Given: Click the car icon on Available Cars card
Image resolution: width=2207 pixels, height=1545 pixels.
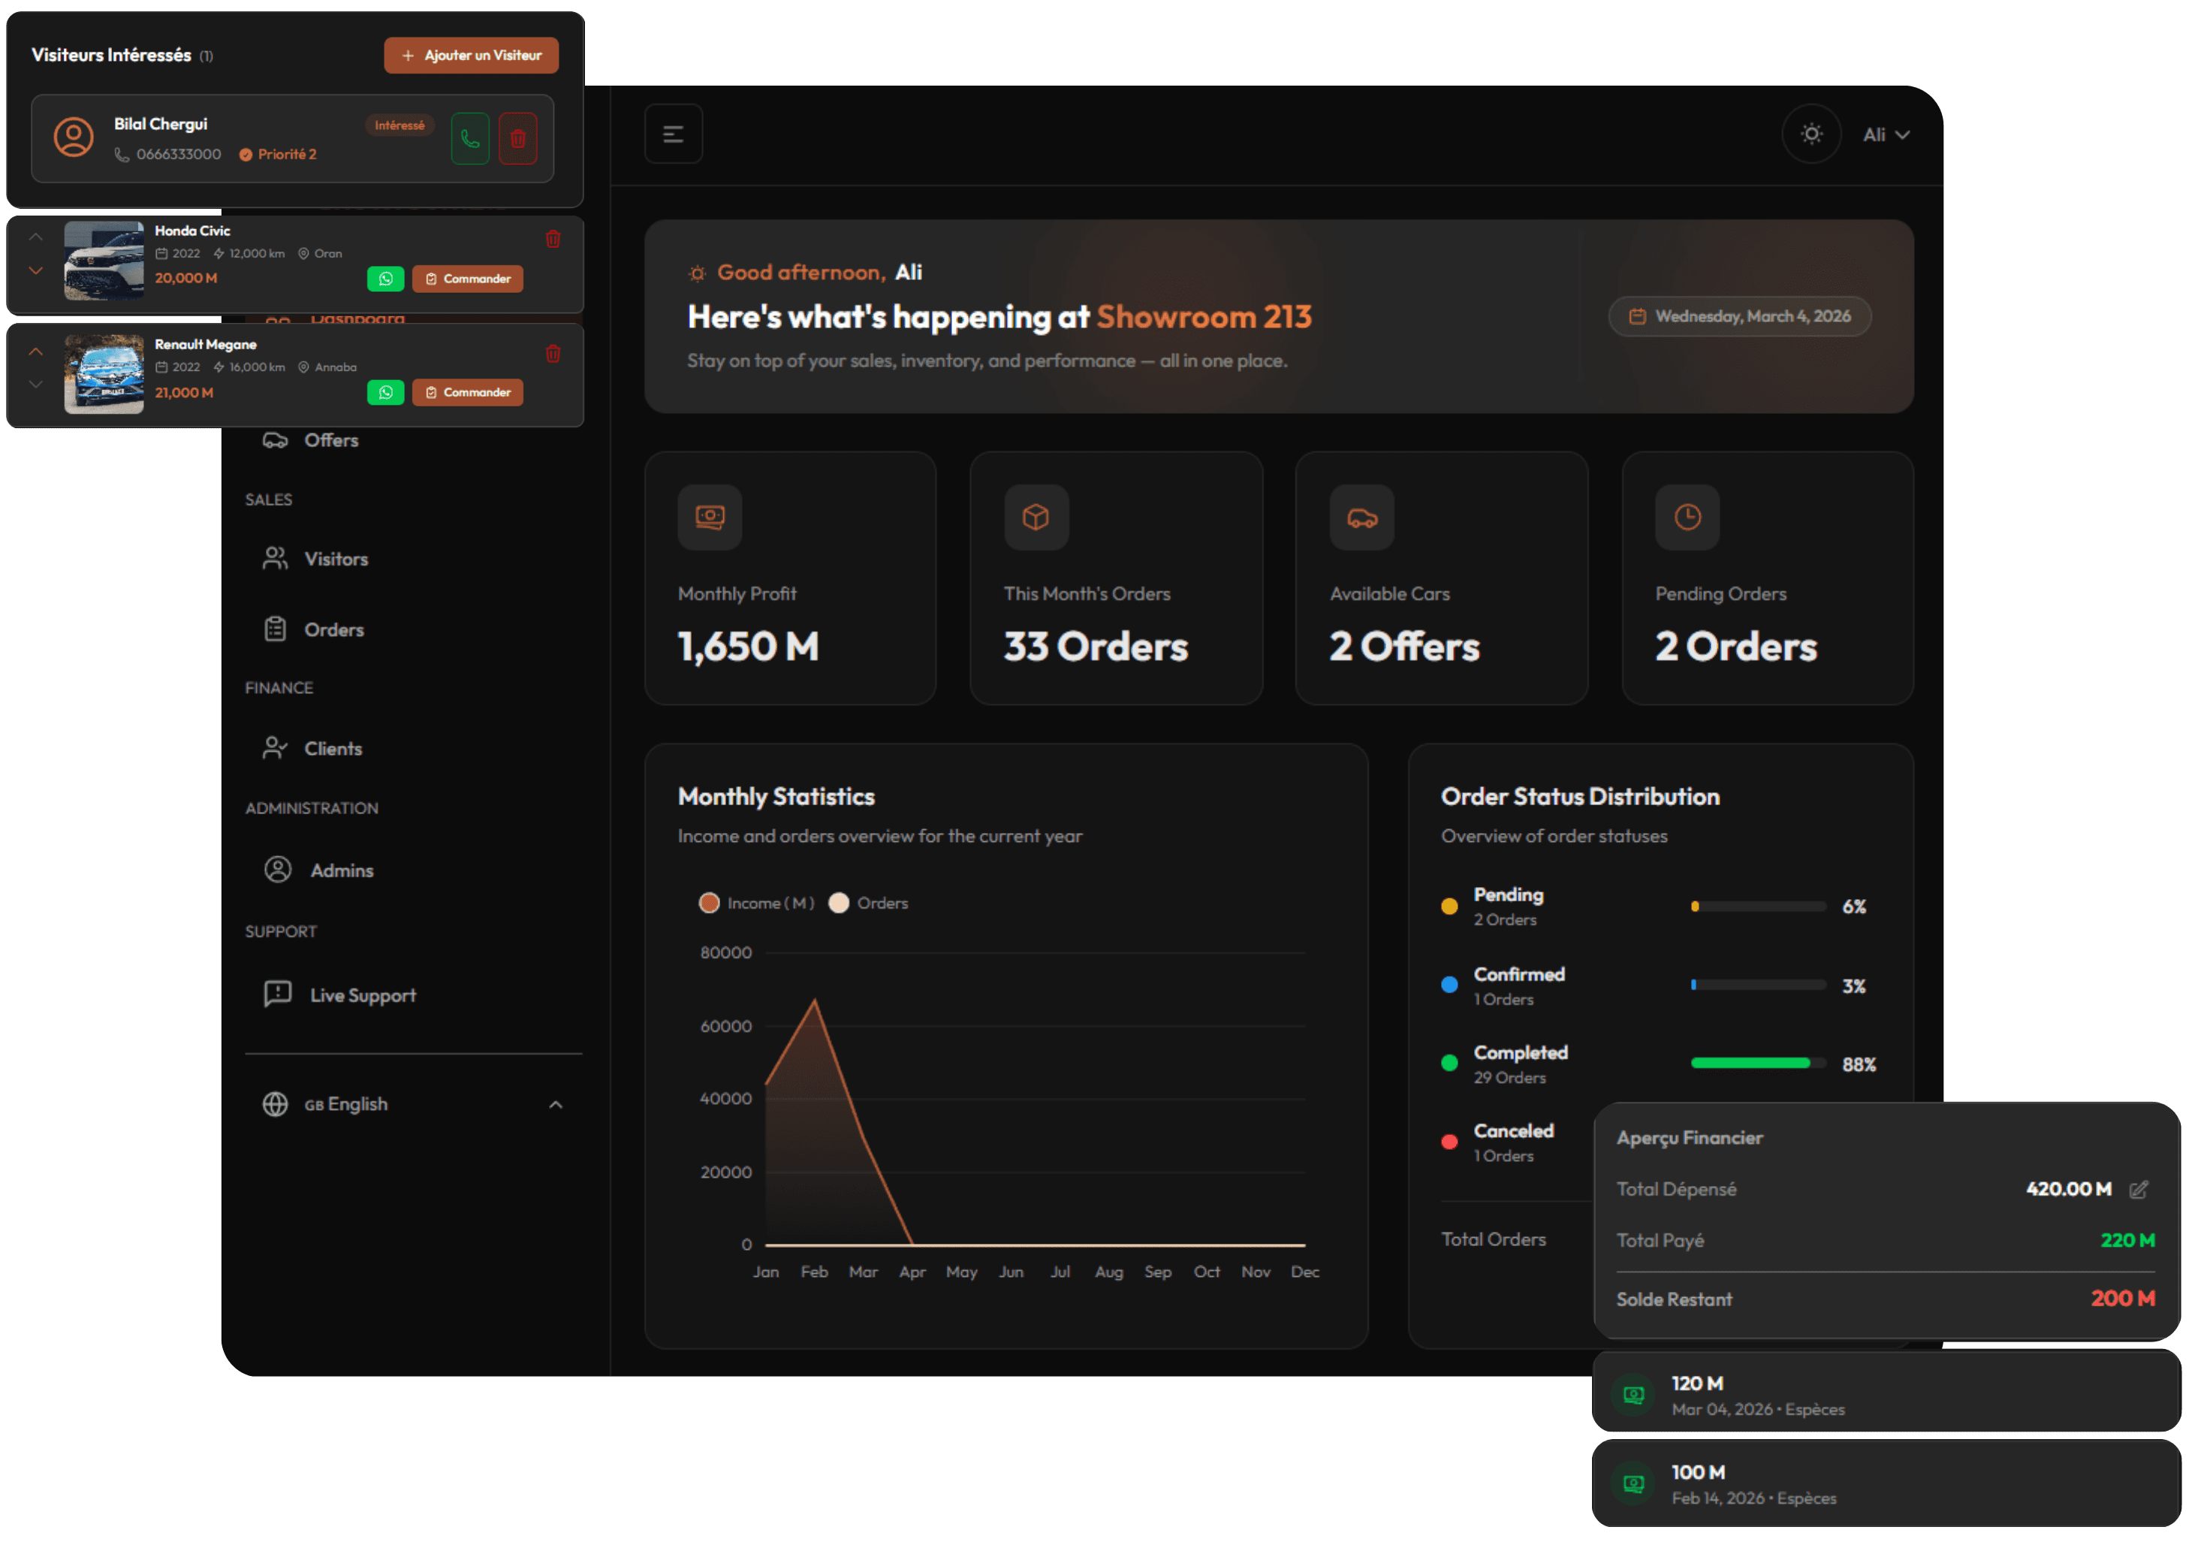Looking at the screenshot, I should [x=1362, y=518].
